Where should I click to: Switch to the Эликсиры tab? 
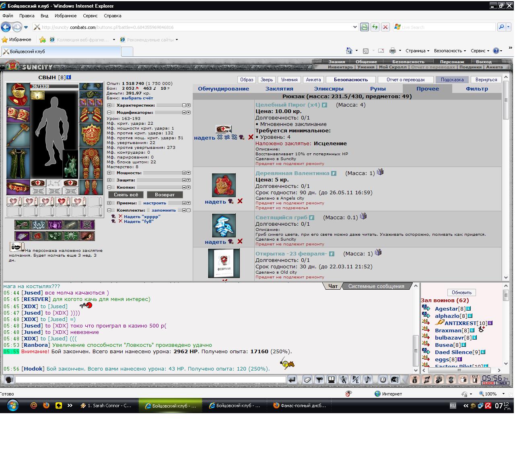click(329, 89)
